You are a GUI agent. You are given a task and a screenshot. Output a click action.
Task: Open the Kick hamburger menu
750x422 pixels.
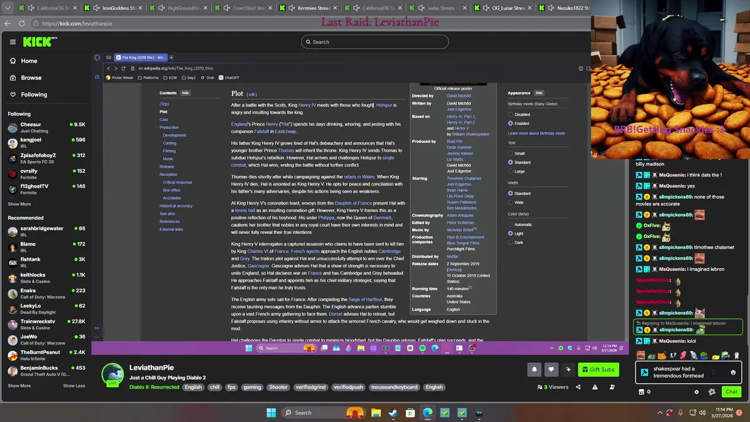pos(12,42)
